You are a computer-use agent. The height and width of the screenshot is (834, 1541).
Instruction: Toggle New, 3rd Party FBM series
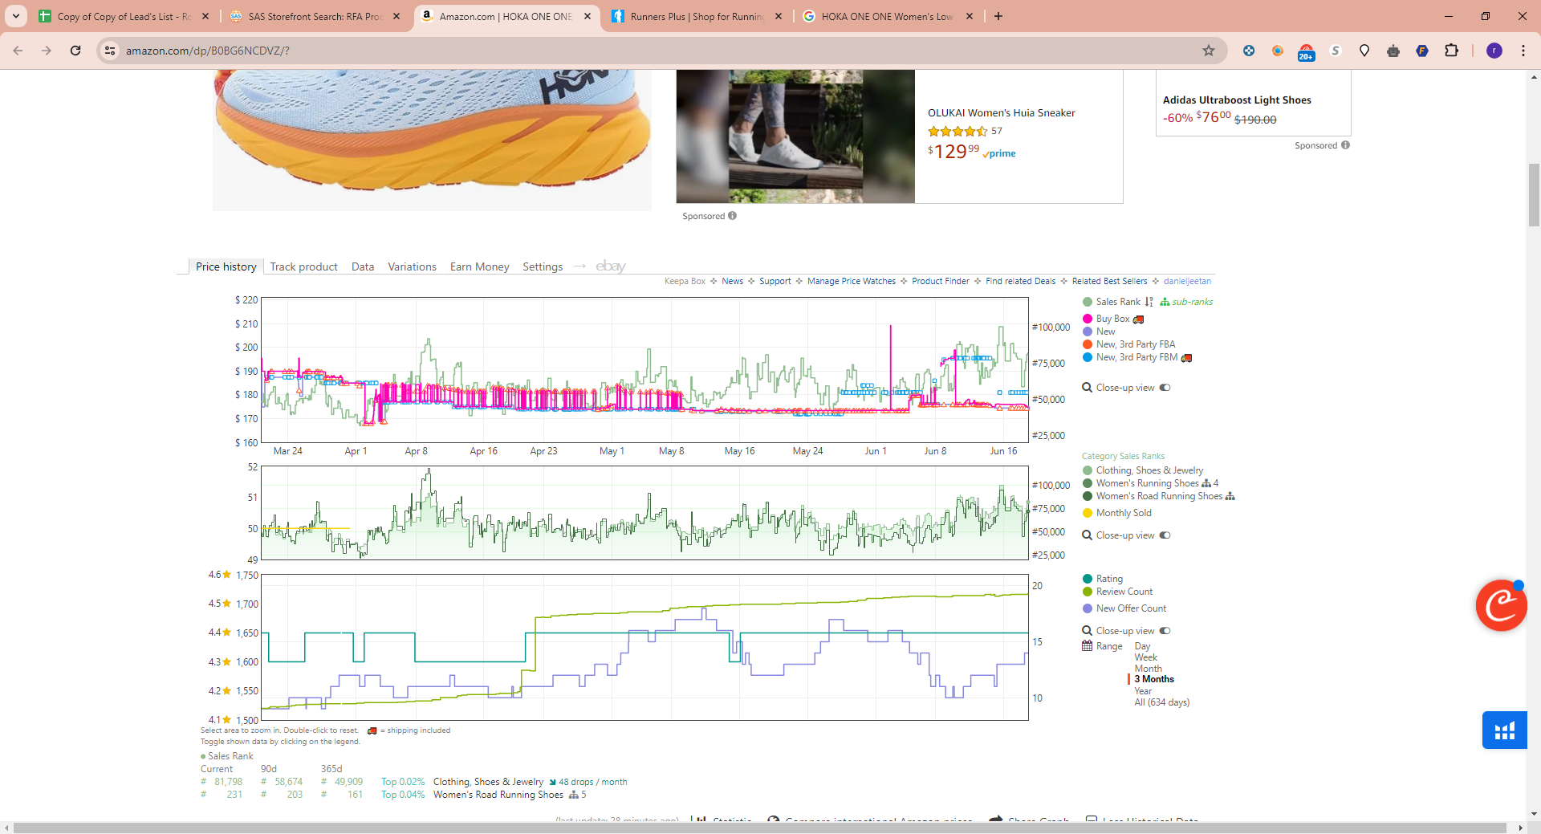pyautogui.click(x=1130, y=357)
